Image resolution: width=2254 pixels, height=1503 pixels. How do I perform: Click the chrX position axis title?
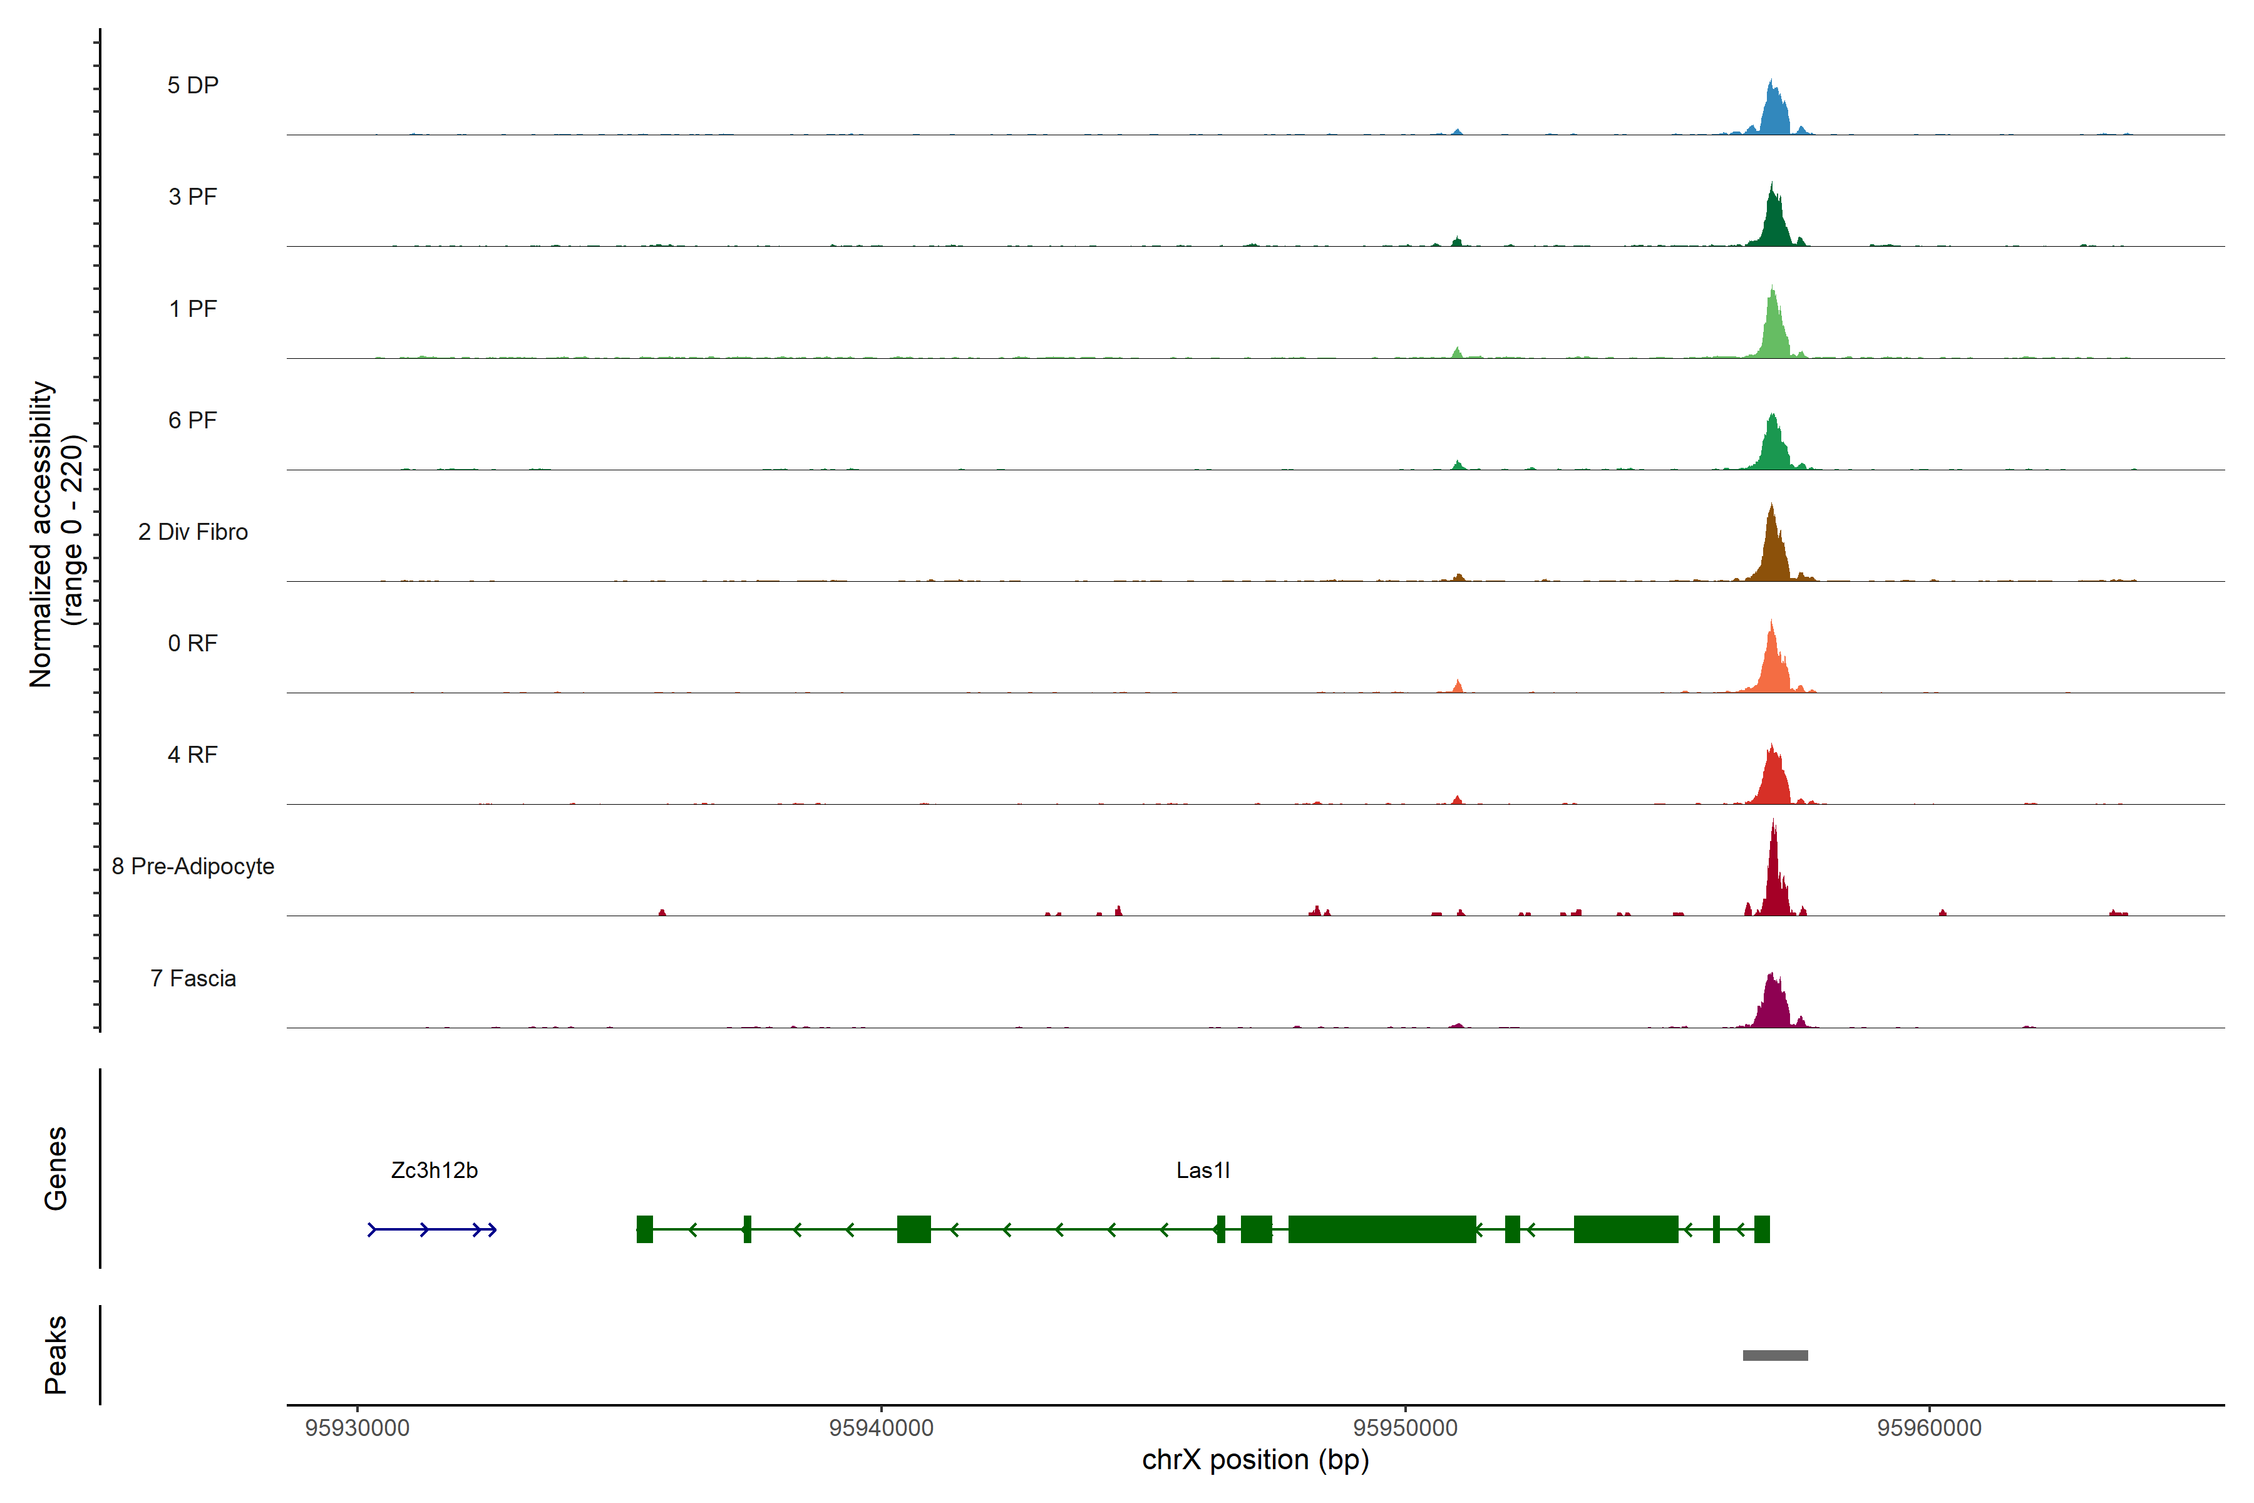point(1255,1460)
